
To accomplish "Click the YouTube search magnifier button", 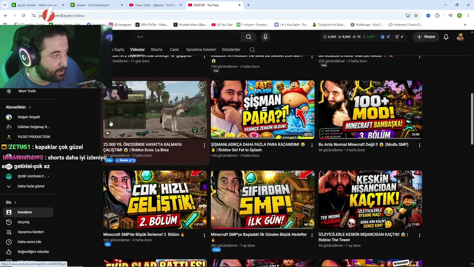I will coord(248,37).
